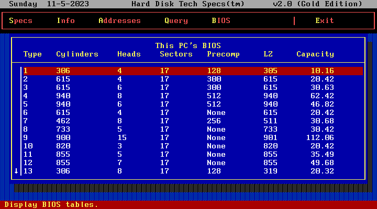The width and height of the screenshot is (377, 209).
Task: Click the Capacity column header
Action: pyautogui.click(x=315, y=54)
